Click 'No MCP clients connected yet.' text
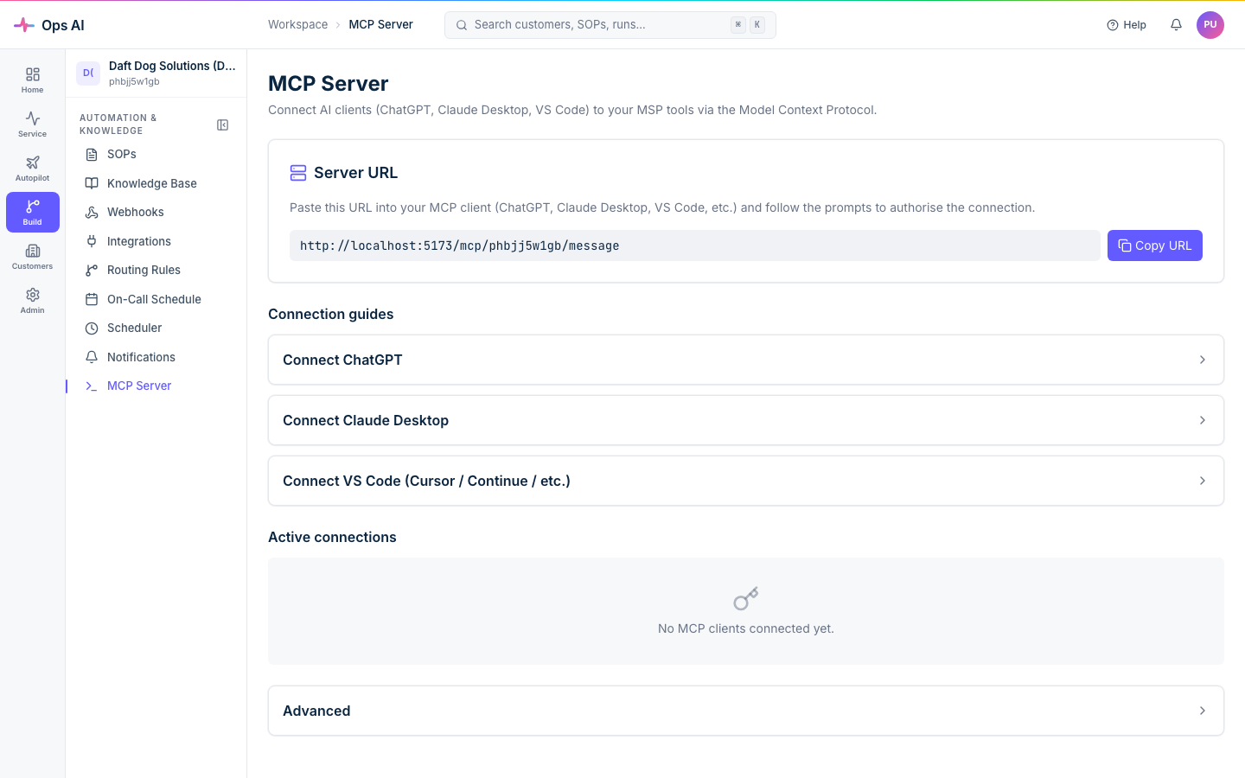Image resolution: width=1245 pixels, height=778 pixels. point(746,628)
